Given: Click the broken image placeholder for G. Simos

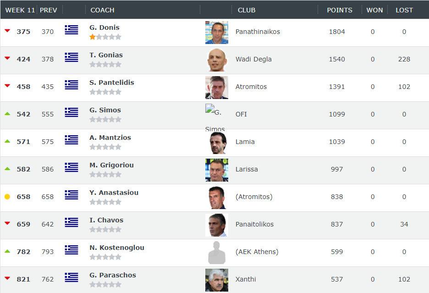Looking at the screenshot, I should [210, 109].
